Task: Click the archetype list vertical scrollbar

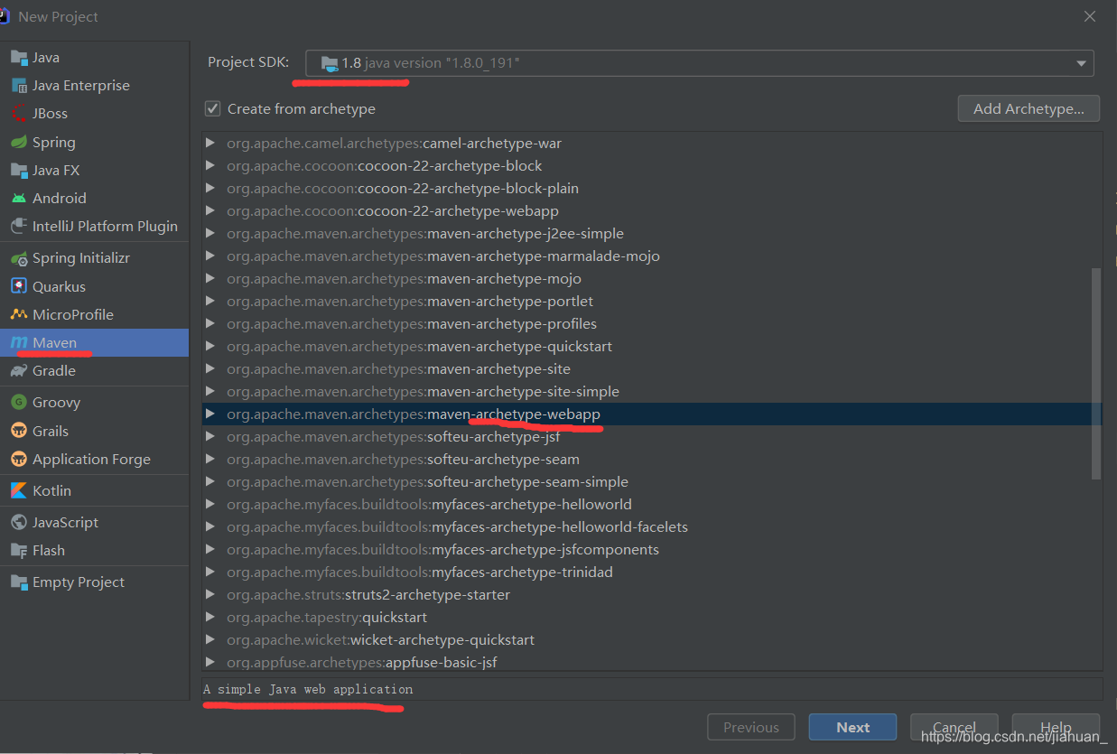Action: (x=1096, y=373)
